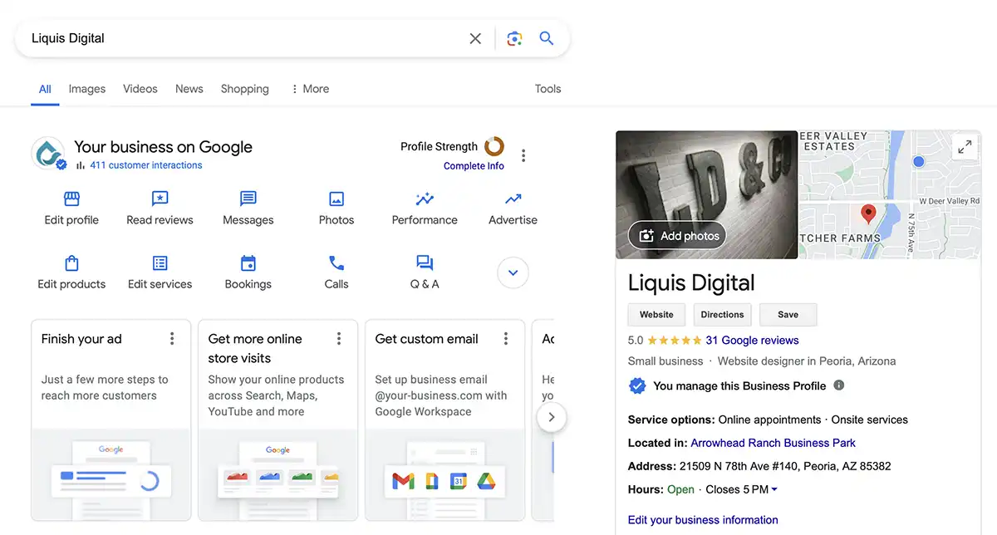Open the Messages icon
Image resolution: width=997 pixels, height=535 pixels.
[248, 199]
